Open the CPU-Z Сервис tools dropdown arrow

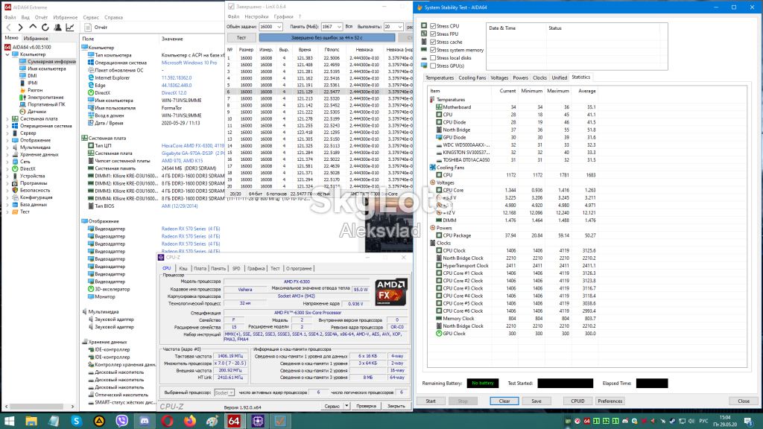347,406
